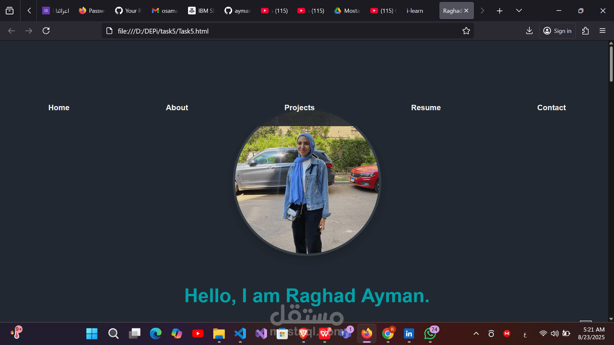Screen dimensions: 614x345
Task: Open the Firefox sidebar icon
Action: pyautogui.click(x=10, y=11)
